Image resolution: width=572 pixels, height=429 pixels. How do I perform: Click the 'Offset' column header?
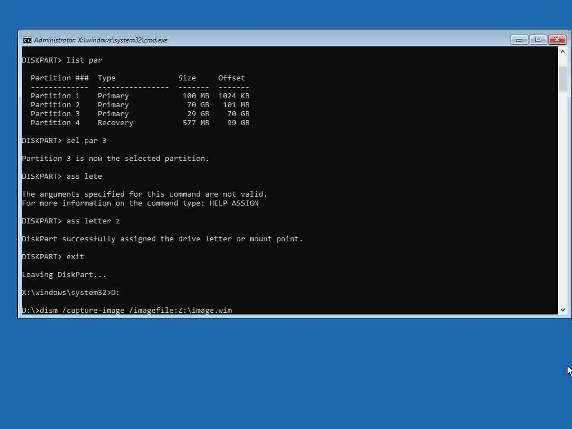click(x=231, y=78)
